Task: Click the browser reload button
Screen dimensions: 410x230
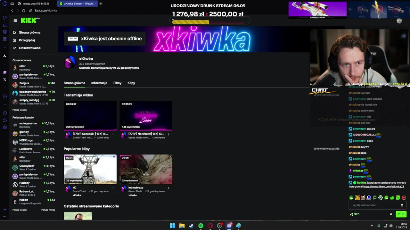Action: point(24,11)
